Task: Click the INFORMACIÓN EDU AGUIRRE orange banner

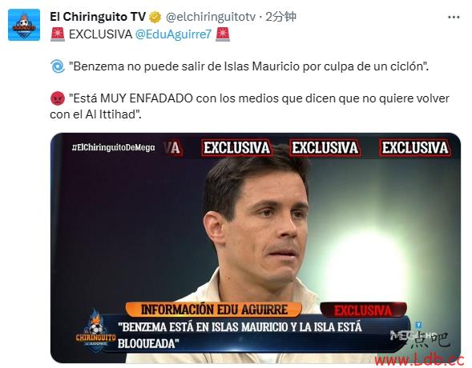Action: pyautogui.click(x=214, y=310)
